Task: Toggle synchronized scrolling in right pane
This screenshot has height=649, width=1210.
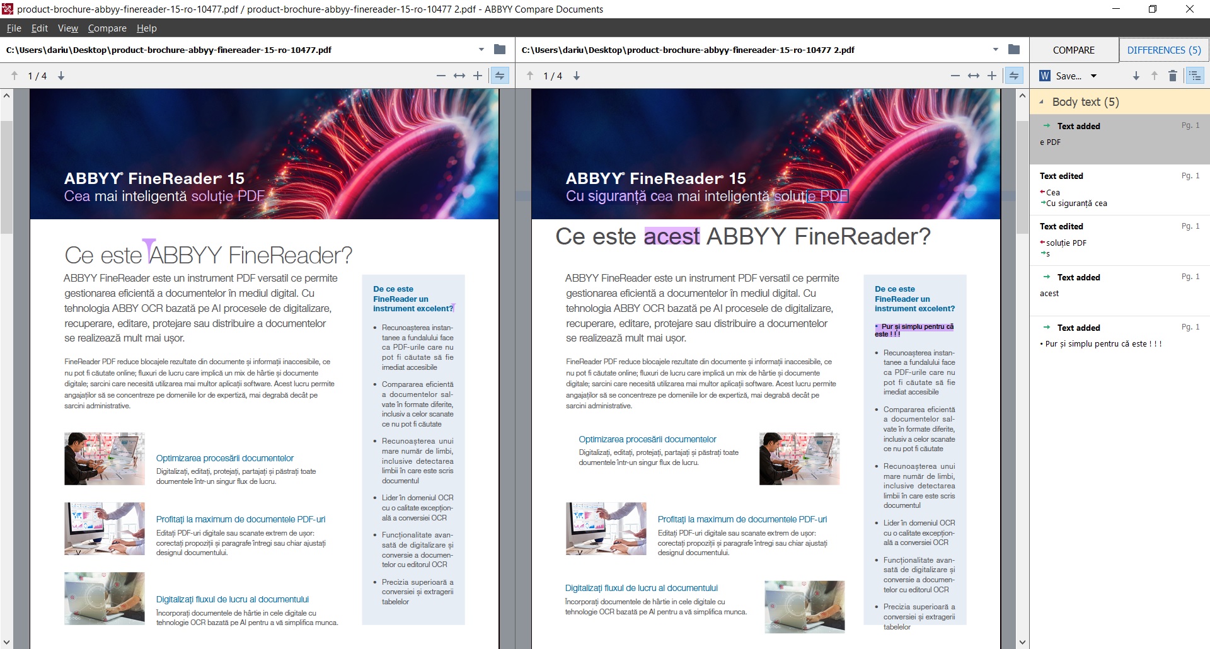Action: 1014,76
